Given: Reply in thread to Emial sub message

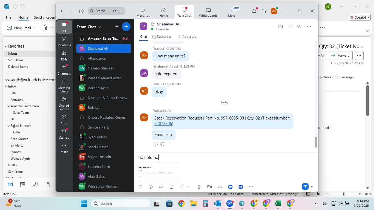Looking at the screenshot, I should [156, 144].
